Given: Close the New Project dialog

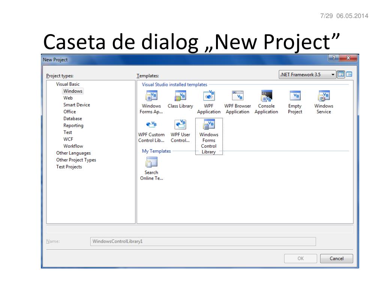Looking at the screenshot, I should [x=348, y=58].
